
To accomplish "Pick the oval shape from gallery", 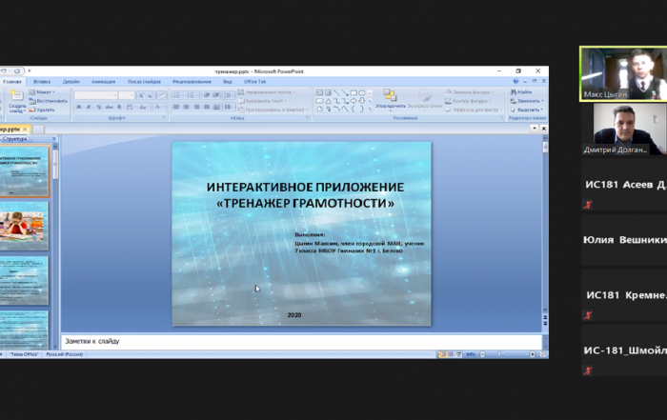I will (361, 92).
